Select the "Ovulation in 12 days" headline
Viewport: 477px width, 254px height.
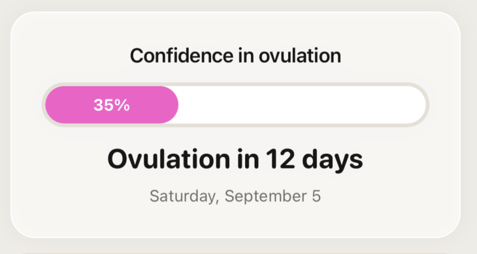click(235, 160)
